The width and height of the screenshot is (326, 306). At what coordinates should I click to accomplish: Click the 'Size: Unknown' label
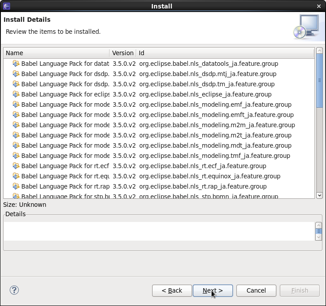25,205
